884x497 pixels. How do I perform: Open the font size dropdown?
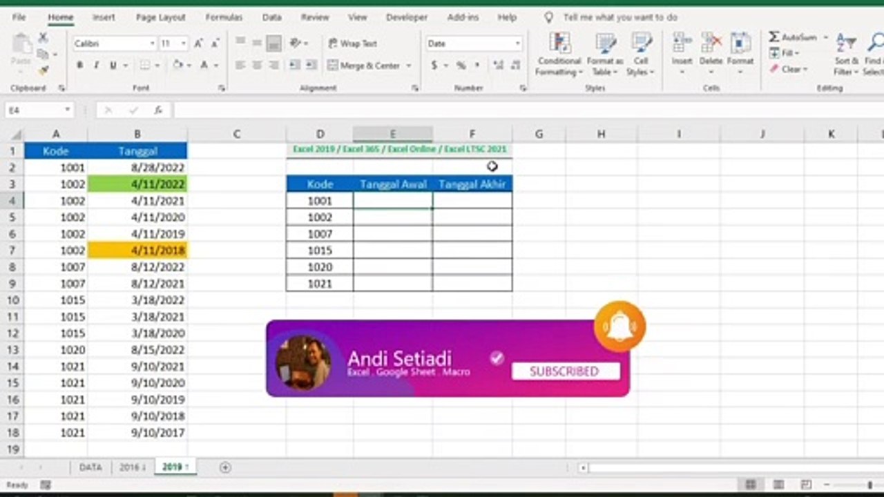pos(183,43)
